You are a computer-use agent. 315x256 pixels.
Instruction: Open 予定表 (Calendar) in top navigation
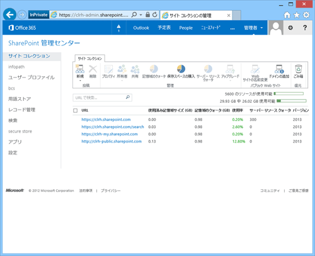point(164,28)
